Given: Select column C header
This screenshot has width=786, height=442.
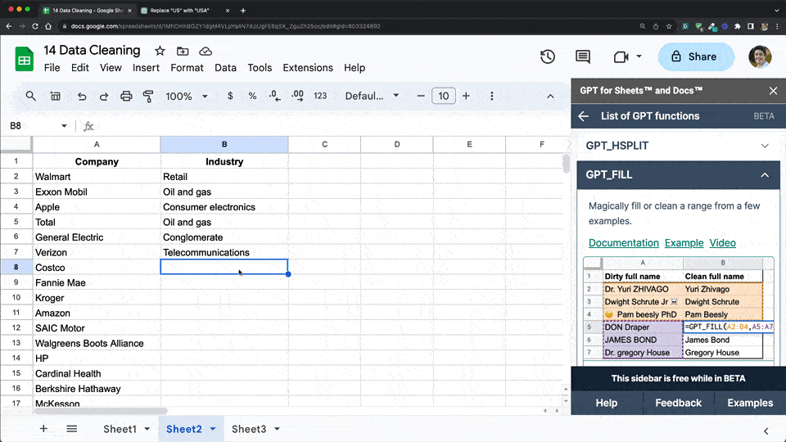Looking at the screenshot, I should pos(324,144).
